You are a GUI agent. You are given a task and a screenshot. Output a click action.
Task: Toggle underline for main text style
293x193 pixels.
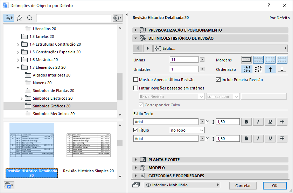[x=270, y=122]
